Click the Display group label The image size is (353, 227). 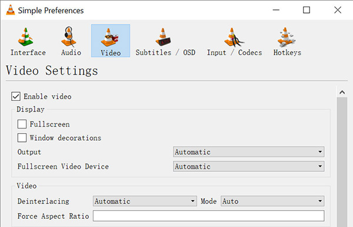click(31, 109)
